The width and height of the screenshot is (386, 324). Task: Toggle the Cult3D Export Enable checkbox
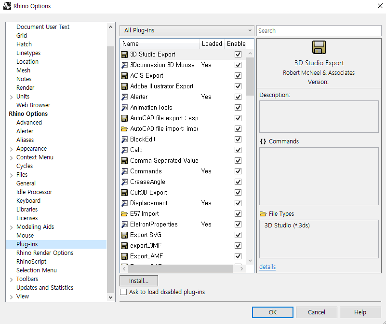pos(238,192)
